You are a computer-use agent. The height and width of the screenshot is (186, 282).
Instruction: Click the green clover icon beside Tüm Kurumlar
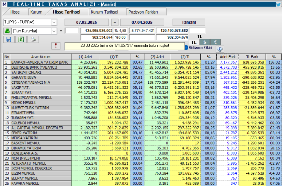[7, 31]
